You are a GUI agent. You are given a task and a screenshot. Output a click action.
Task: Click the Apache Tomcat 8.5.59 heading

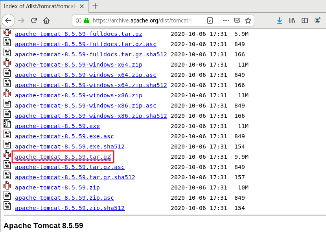(x=43, y=226)
